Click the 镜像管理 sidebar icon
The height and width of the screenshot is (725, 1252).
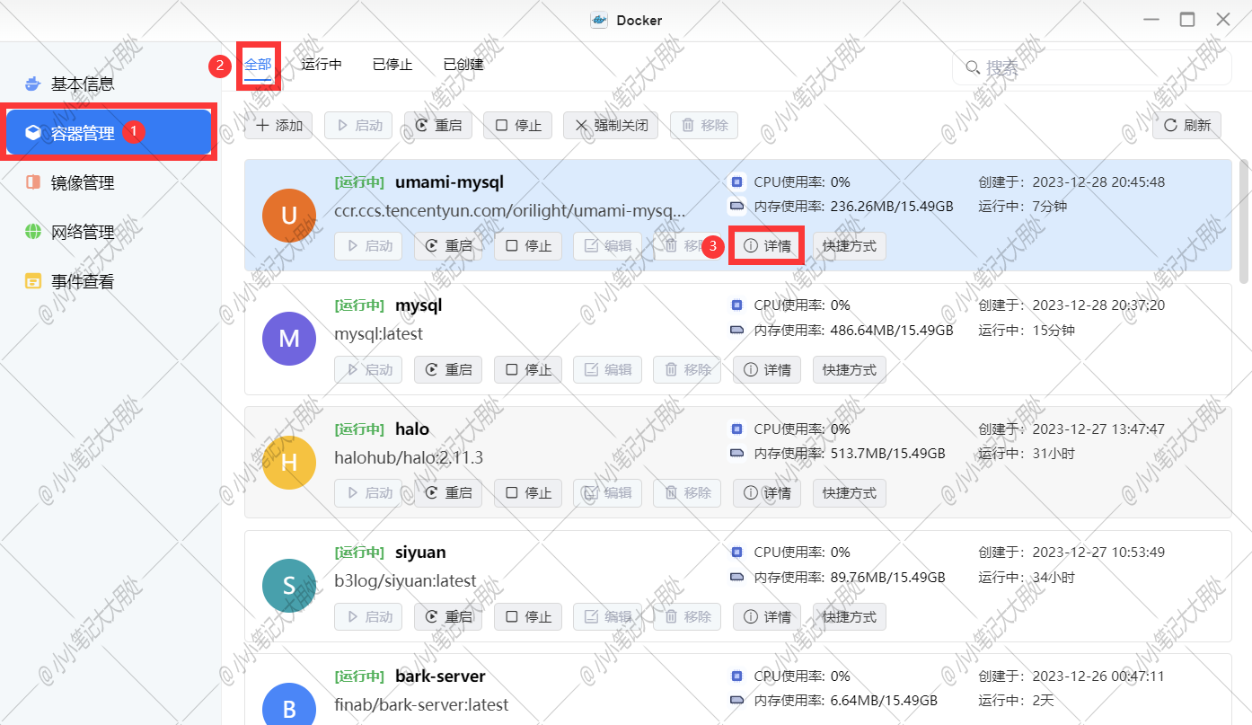pos(33,182)
